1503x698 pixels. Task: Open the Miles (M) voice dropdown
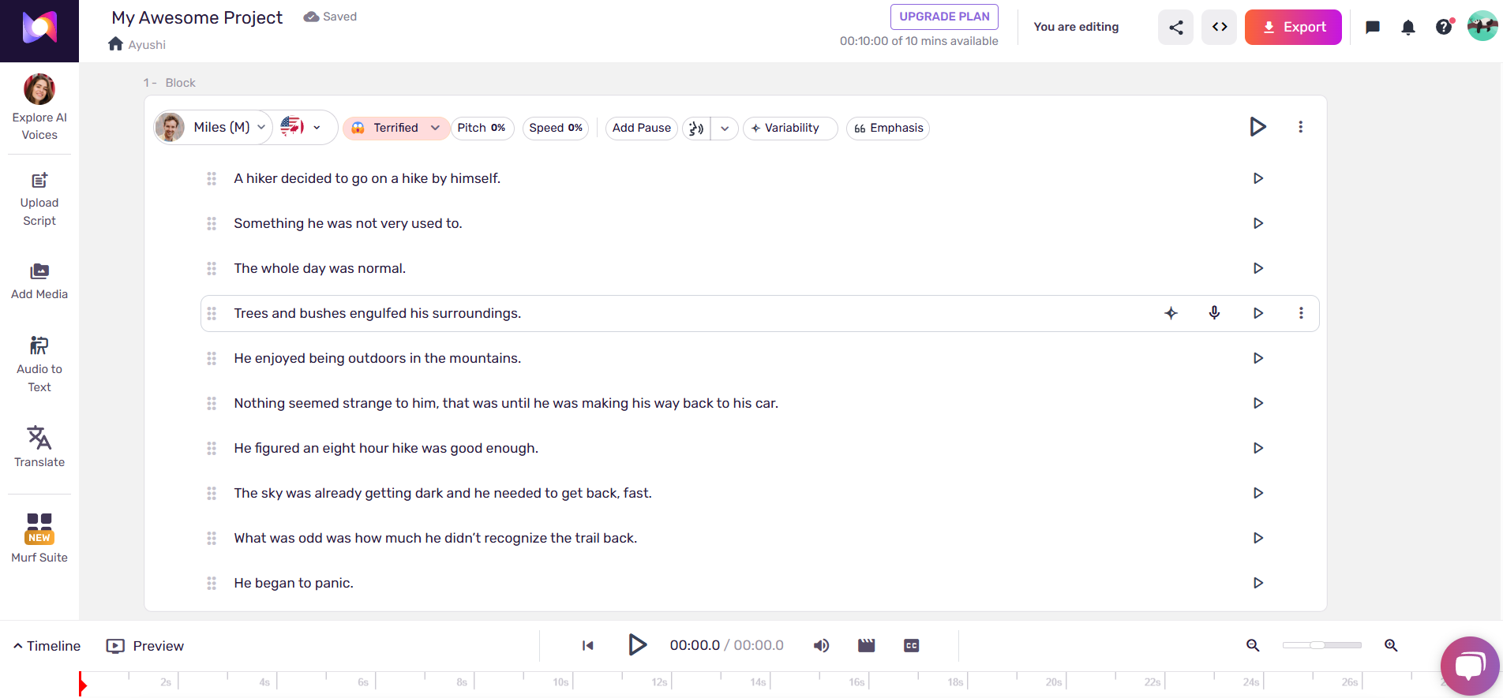pyautogui.click(x=213, y=127)
